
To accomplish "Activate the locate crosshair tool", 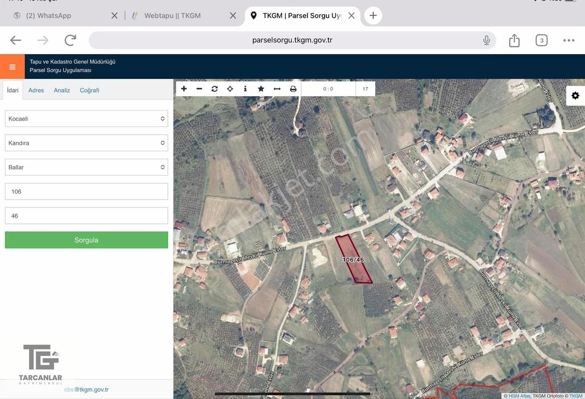I will click(x=230, y=89).
